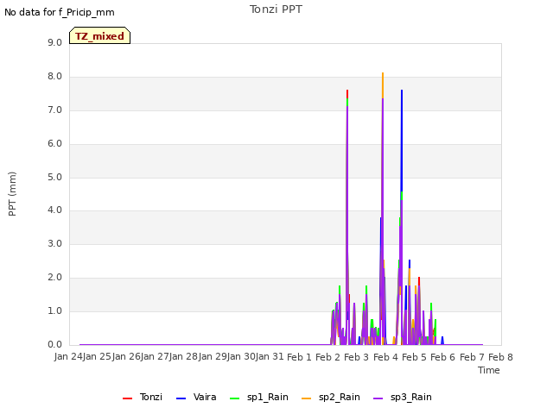Click the Time x-axis label
553x414 pixels.
489,370
